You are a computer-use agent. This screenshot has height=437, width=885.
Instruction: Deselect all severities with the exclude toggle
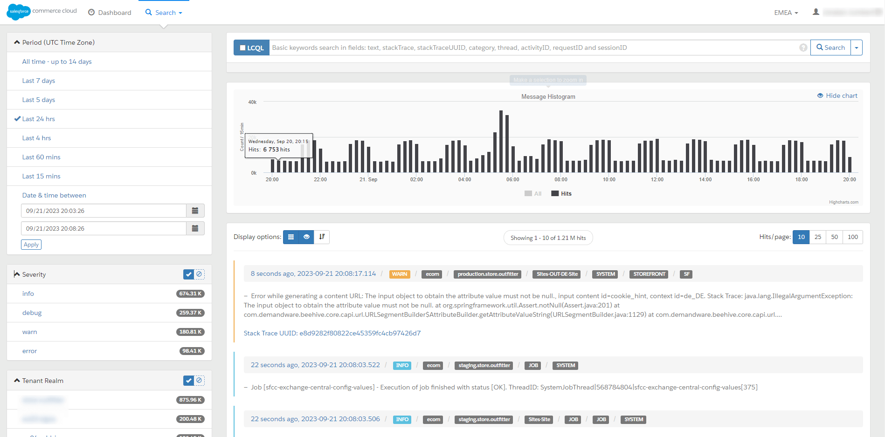(x=200, y=274)
